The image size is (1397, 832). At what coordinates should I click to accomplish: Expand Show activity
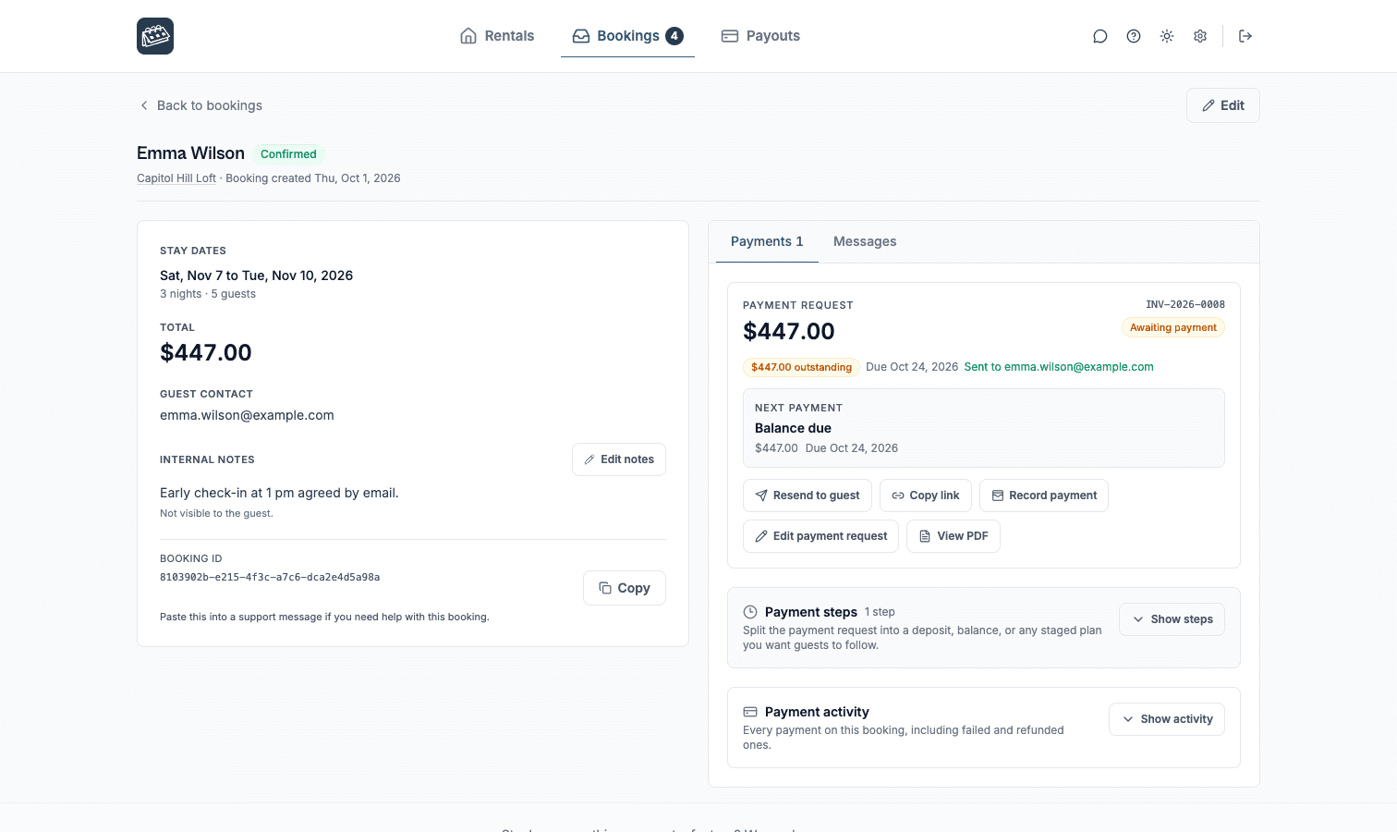[1167, 719]
